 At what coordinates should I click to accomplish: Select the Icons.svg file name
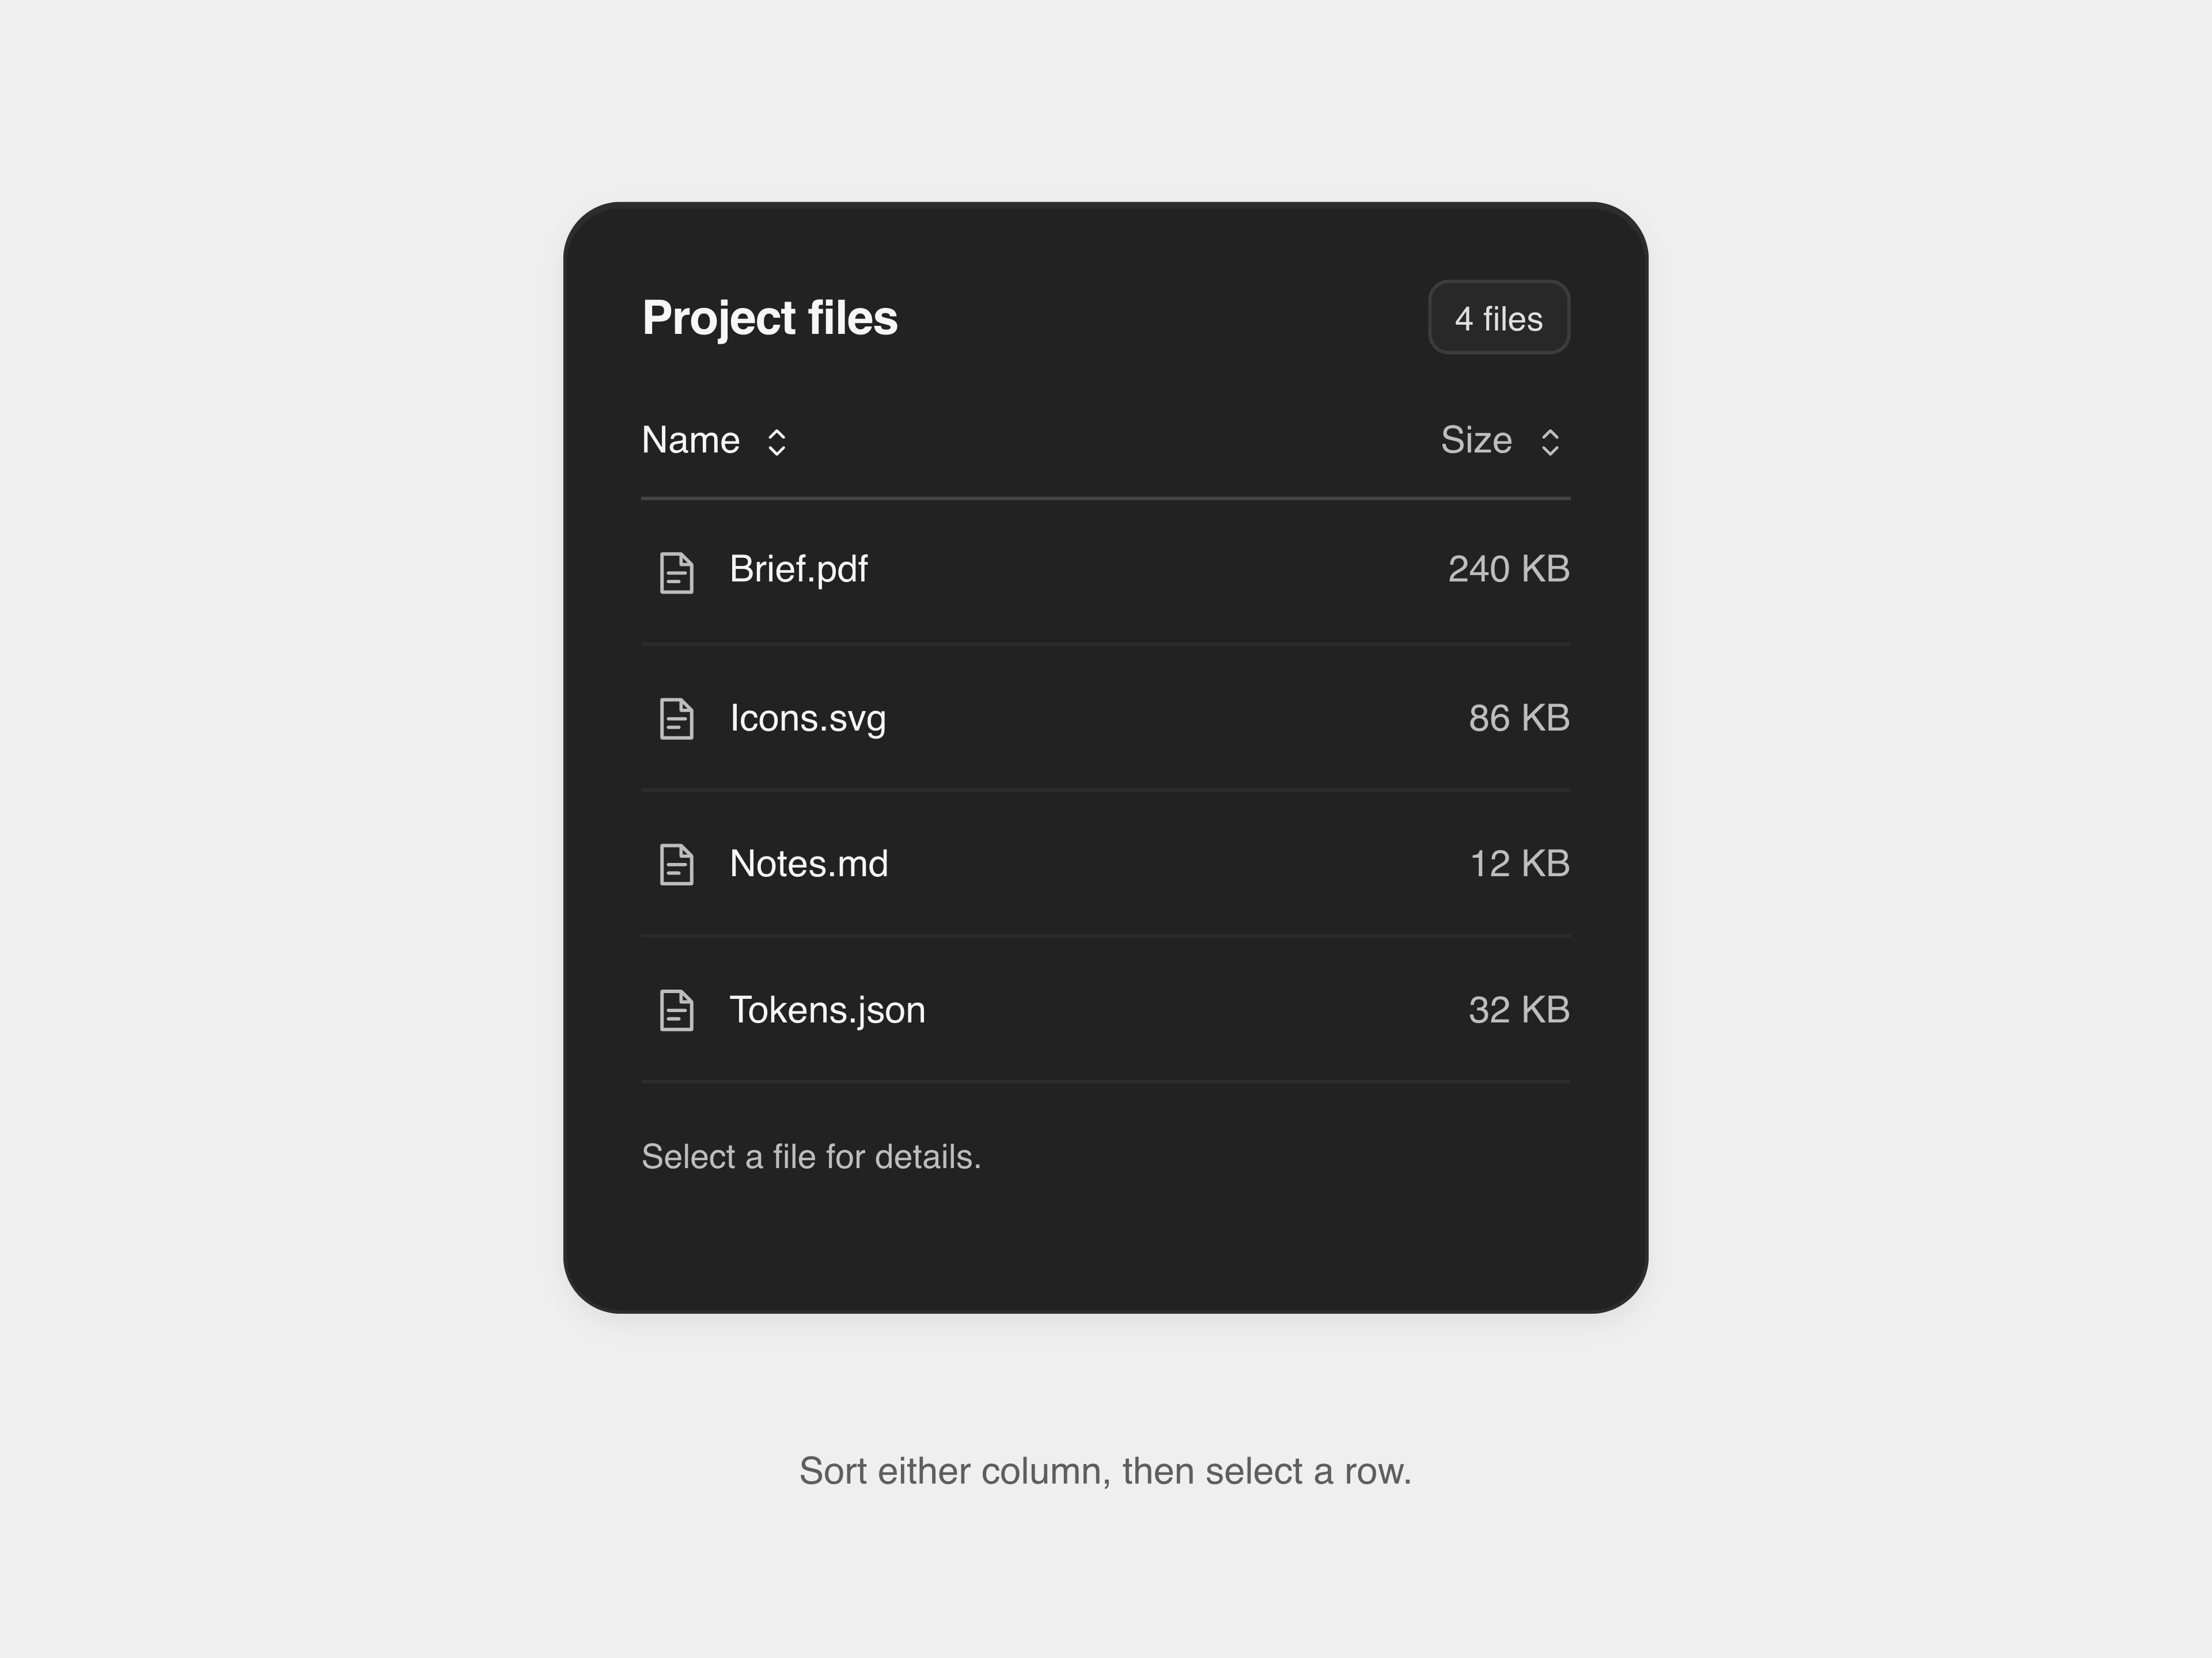point(808,718)
